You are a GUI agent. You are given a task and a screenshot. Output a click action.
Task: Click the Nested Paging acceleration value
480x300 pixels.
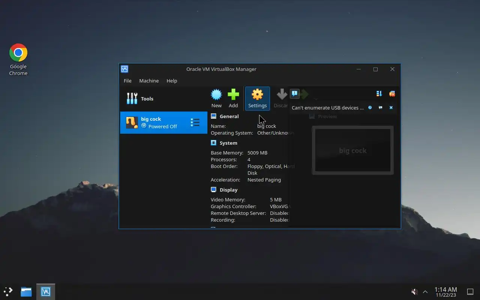coord(264,180)
